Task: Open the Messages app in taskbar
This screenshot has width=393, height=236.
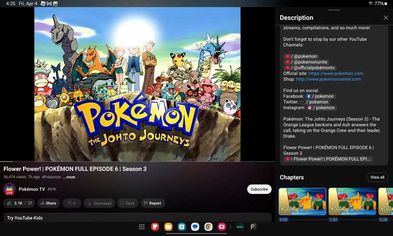Action: point(195,227)
